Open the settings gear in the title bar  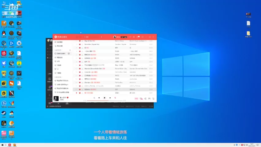click(134, 37)
